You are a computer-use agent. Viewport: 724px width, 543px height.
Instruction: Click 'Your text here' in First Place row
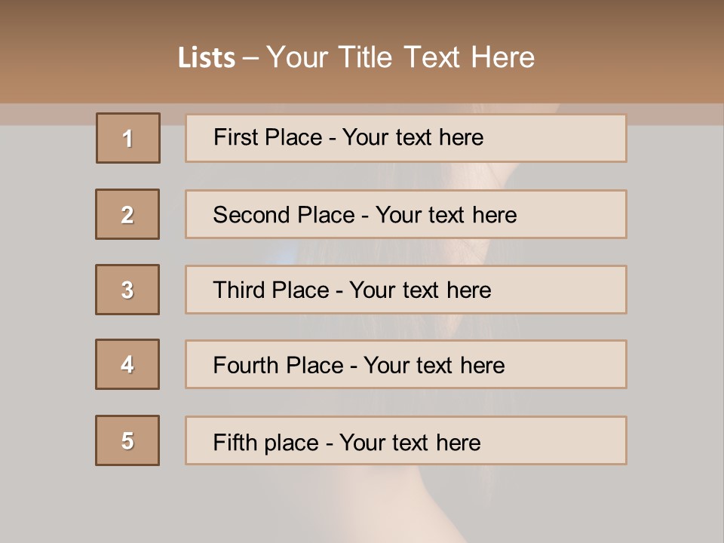(413, 137)
